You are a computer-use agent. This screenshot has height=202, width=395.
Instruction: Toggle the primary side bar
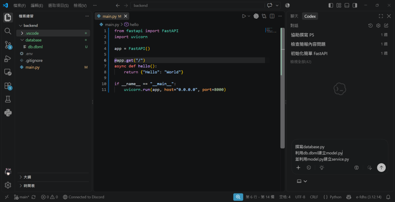[x=331, y=5]
